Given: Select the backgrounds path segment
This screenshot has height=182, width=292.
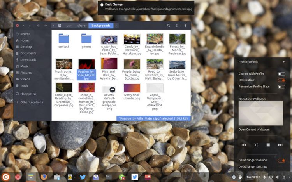Looking at the screenshot, I should coord(101,26).
